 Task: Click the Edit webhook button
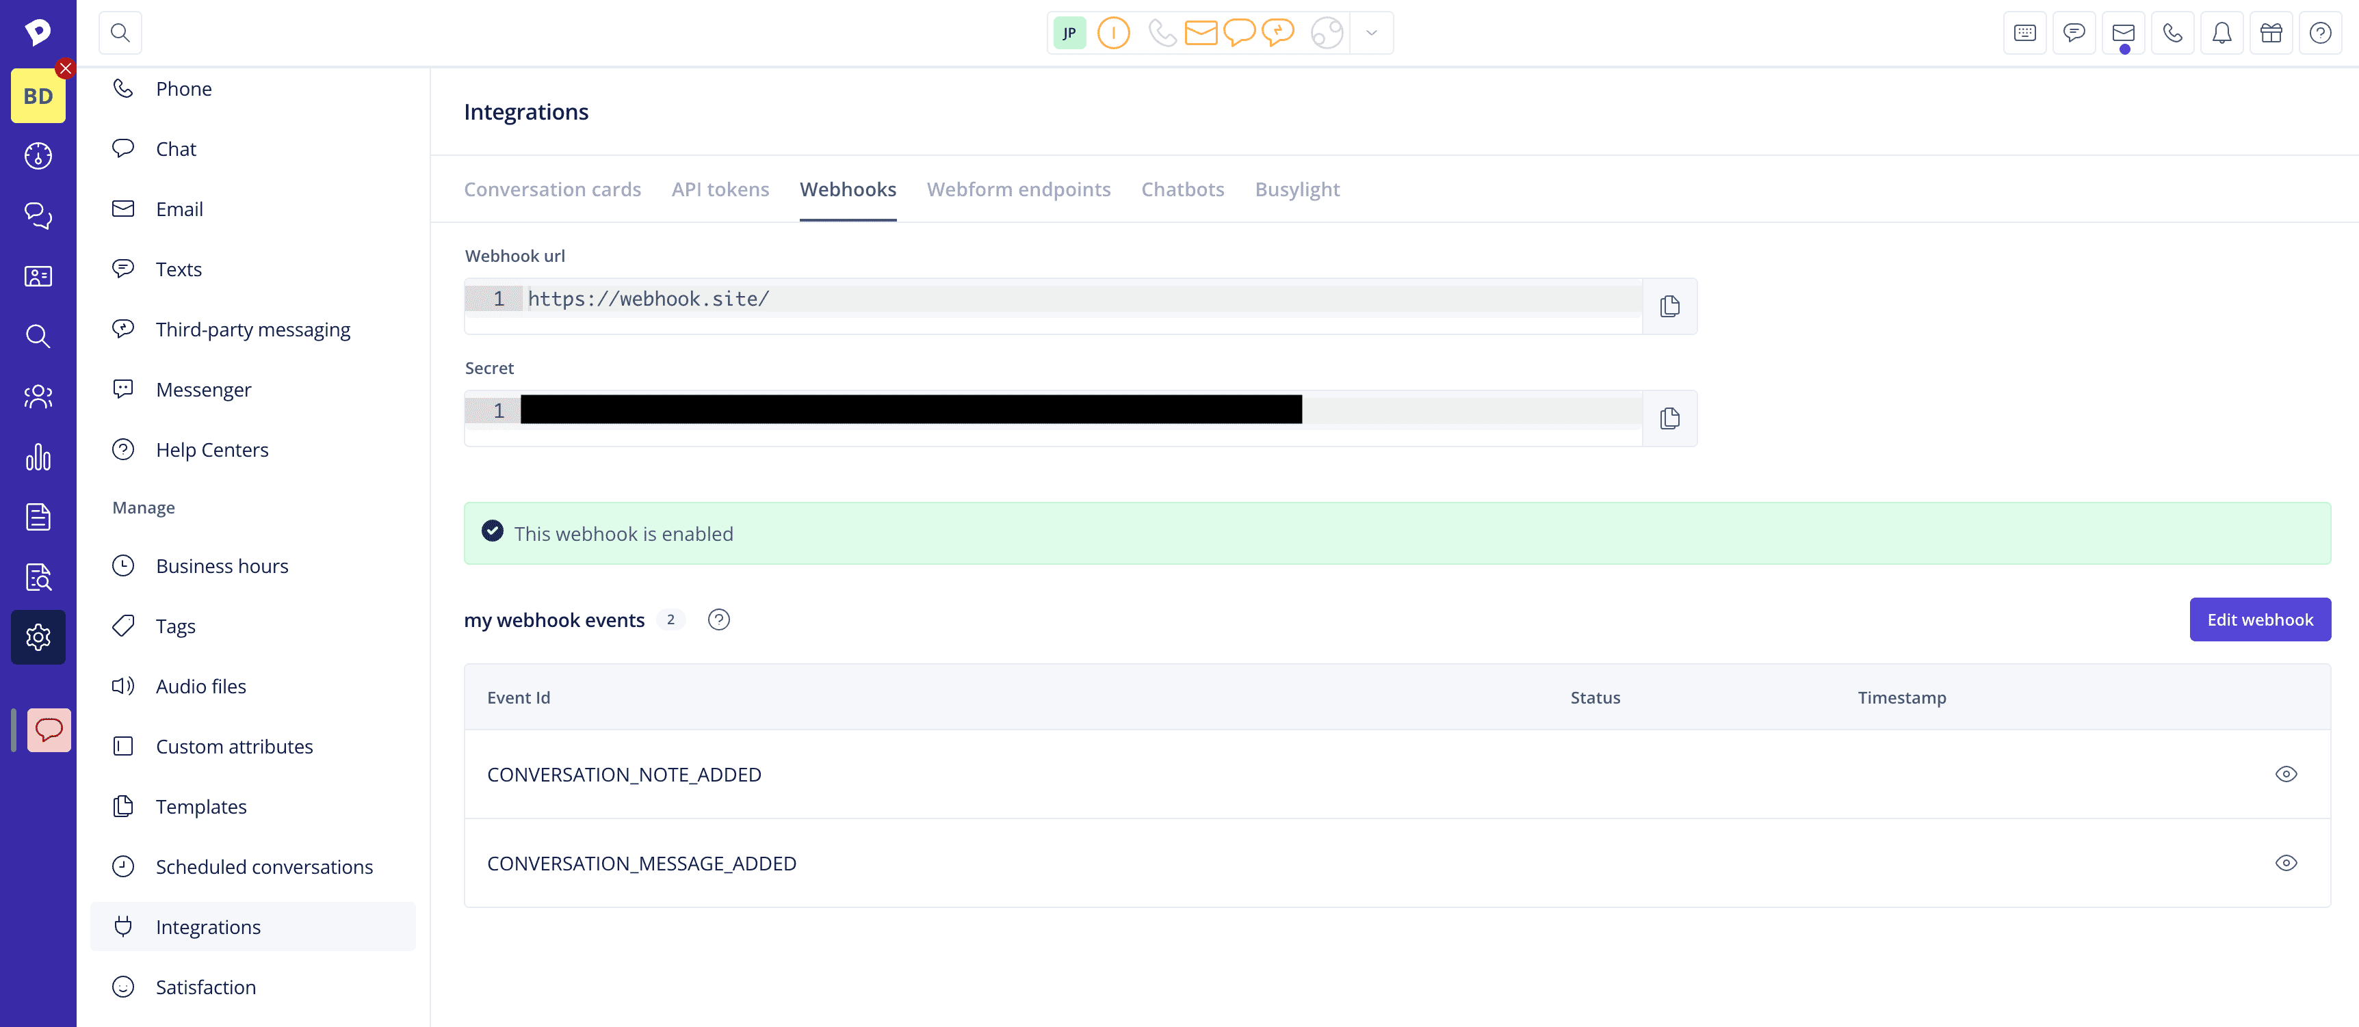2259,619
